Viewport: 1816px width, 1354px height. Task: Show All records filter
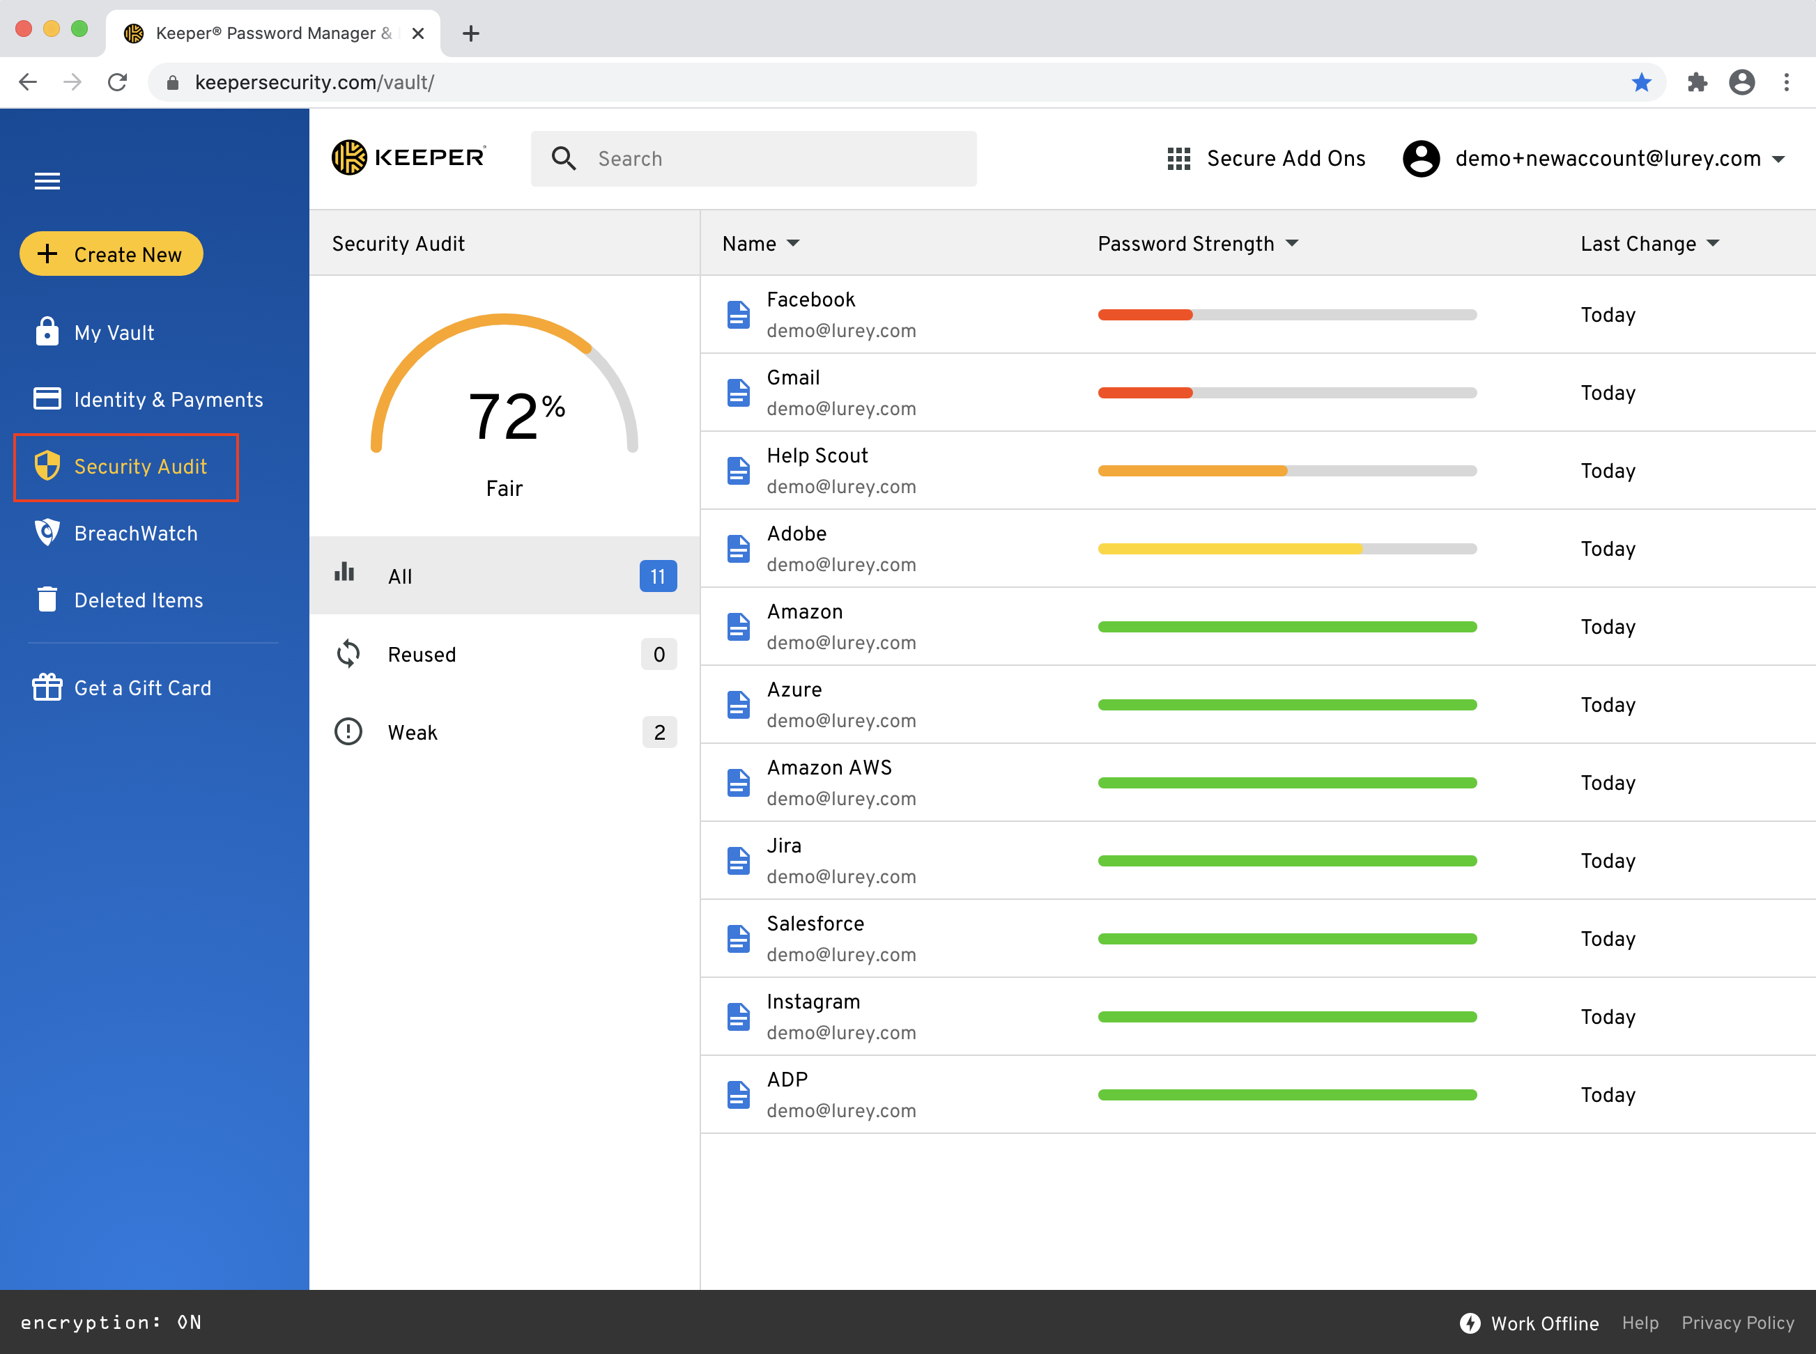point(505,575)
